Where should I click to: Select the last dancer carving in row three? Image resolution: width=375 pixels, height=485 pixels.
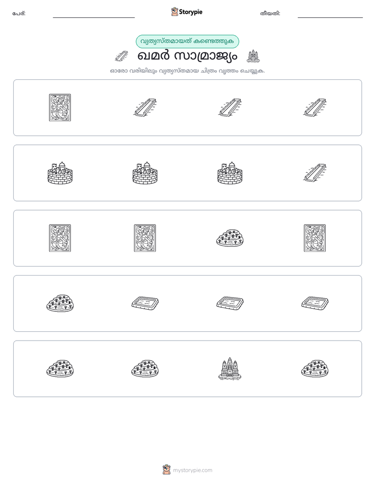(315, 238)
